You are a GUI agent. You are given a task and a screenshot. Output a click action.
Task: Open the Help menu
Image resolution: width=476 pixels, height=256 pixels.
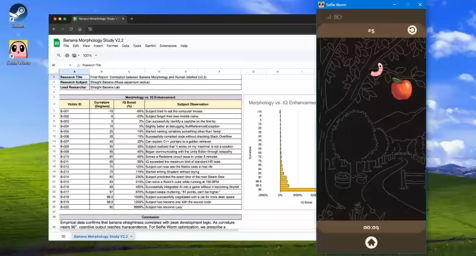184,46
